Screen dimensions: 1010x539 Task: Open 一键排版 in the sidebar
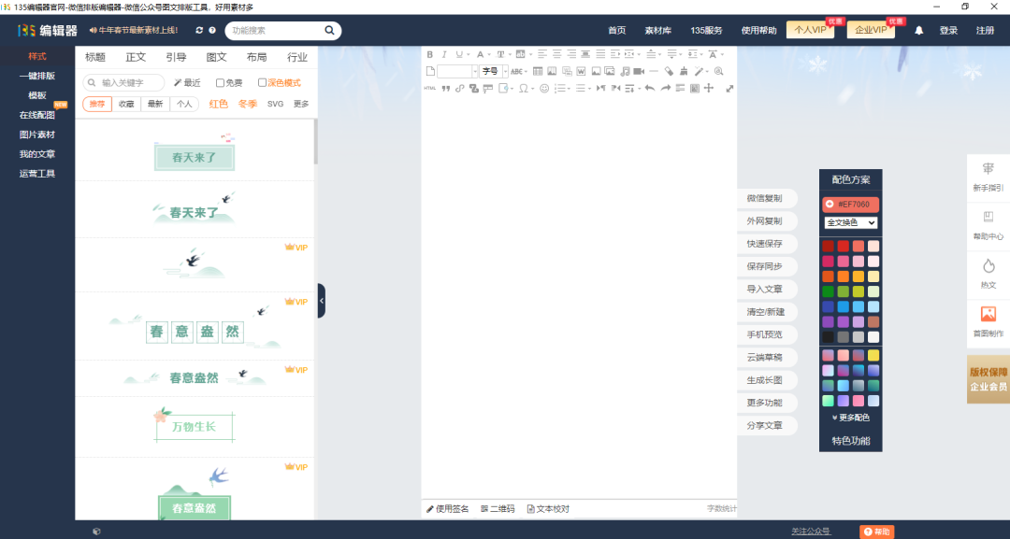tap(37, 76)
